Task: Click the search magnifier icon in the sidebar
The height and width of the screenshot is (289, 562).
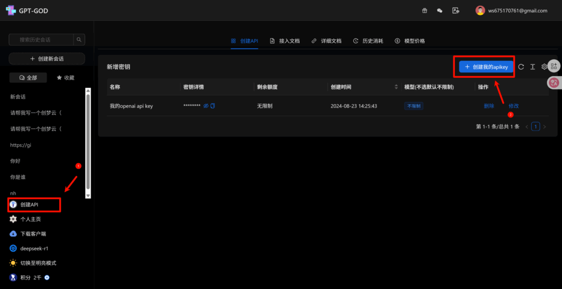Action: pos(80,39)
